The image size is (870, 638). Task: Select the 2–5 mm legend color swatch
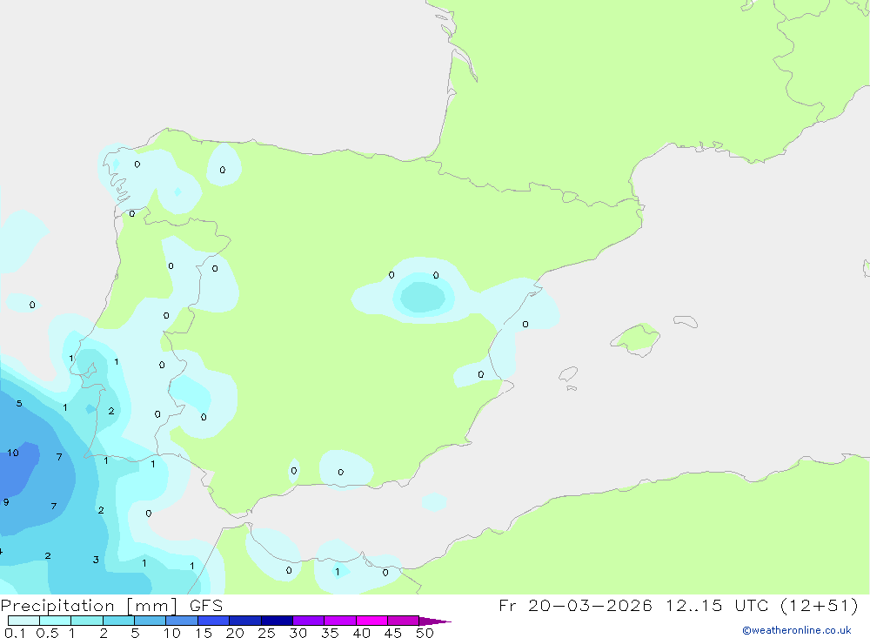[x=118, y=621]
